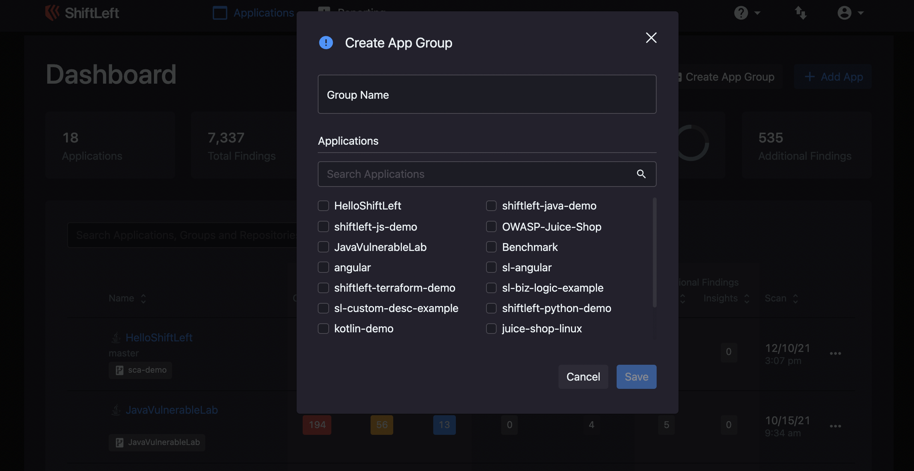Click the JavaVulnerableLab repository tag

157,442
